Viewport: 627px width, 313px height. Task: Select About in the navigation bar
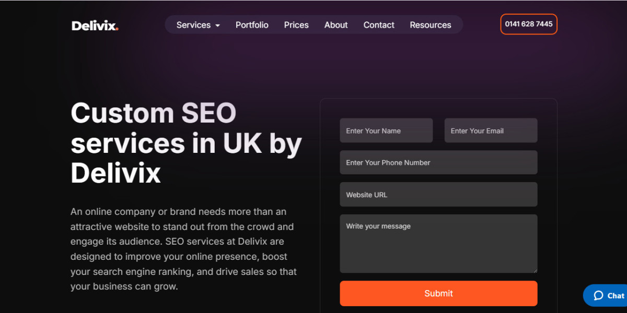[x=336, y=25]
